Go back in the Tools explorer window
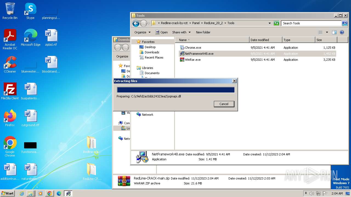 coord(136,23)
